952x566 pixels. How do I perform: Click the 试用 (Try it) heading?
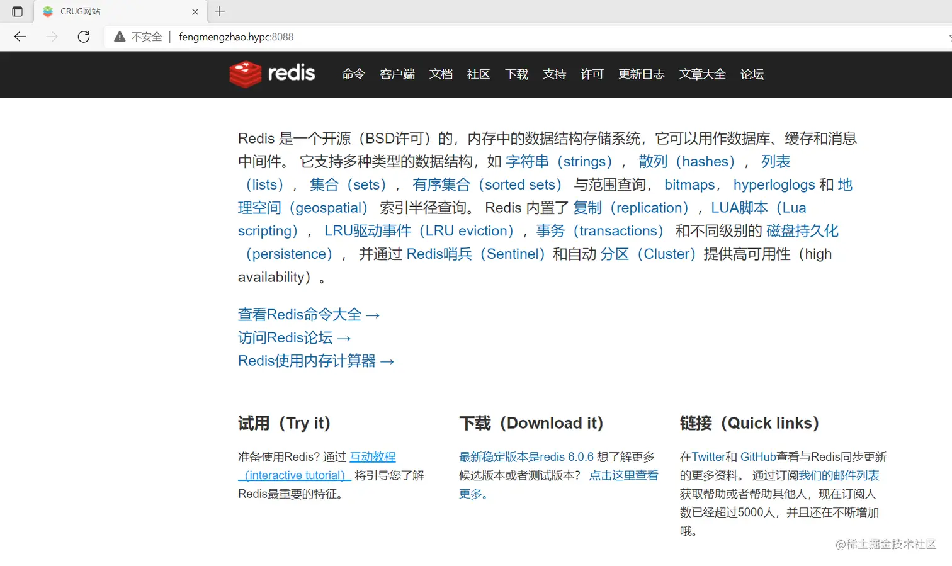tap(284, 423)
